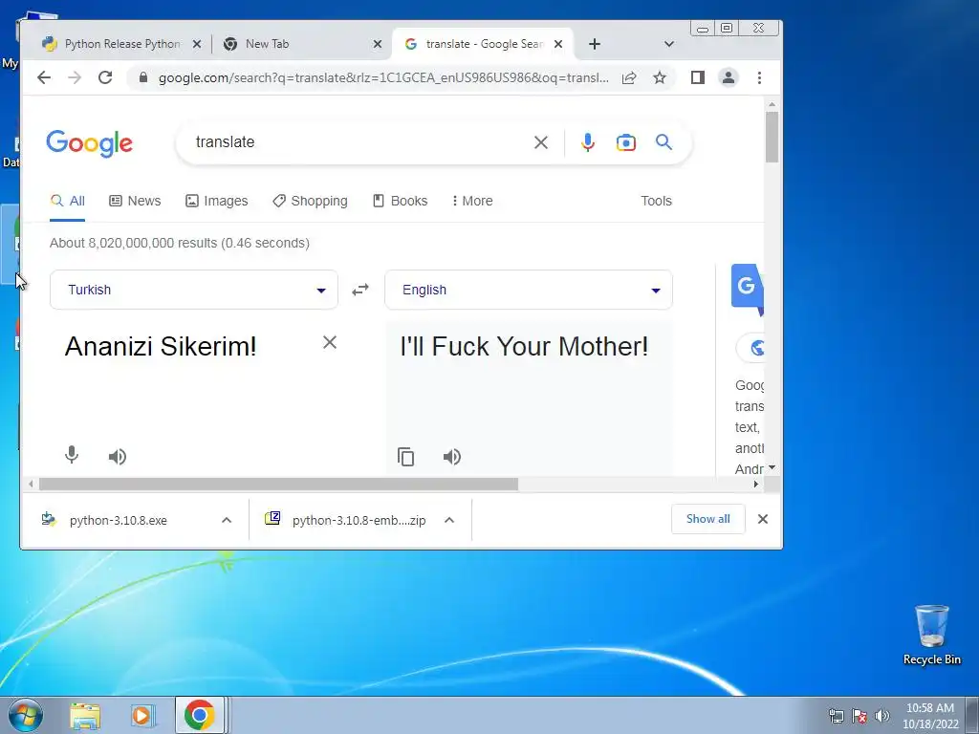Click the Chrome taskbar icon

(199, 715)
